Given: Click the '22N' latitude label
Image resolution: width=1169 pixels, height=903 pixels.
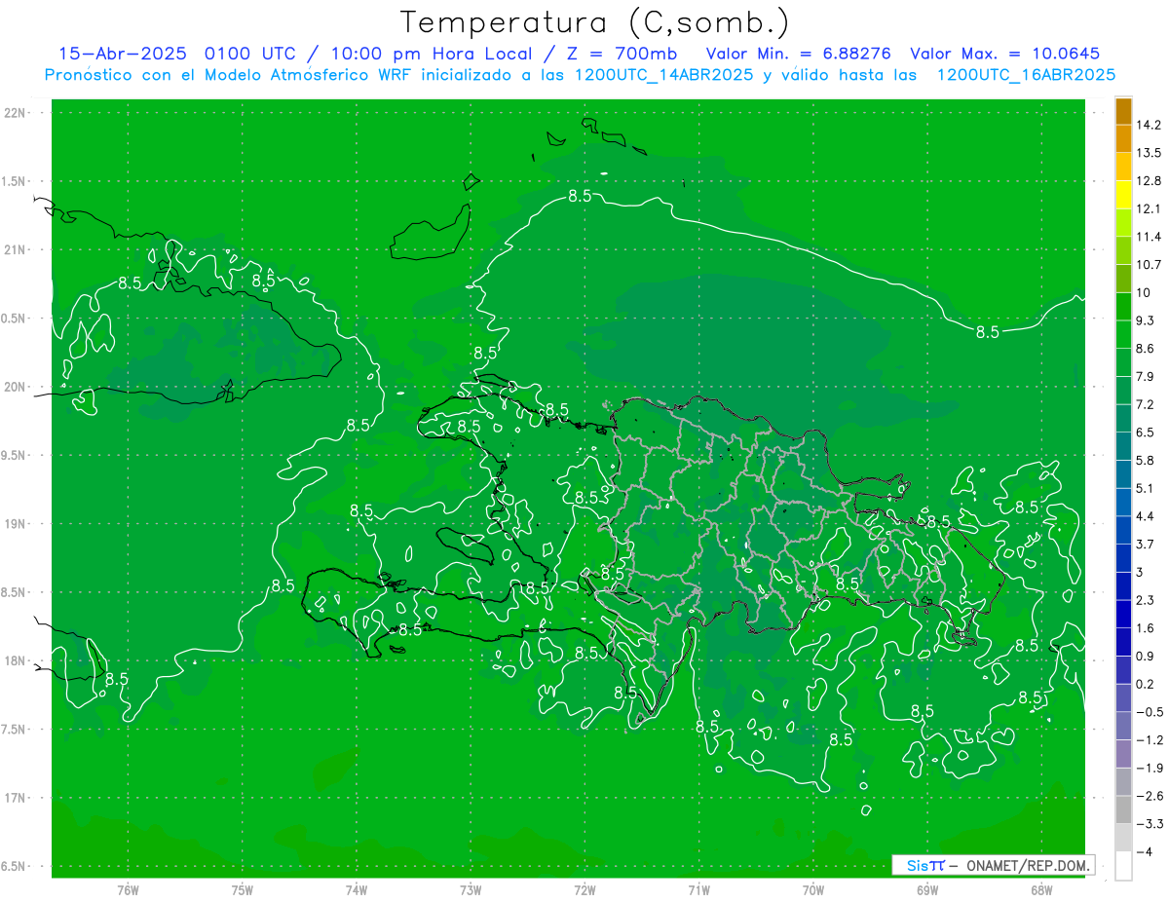Looking at the screenshot, I should pos(16,113).
